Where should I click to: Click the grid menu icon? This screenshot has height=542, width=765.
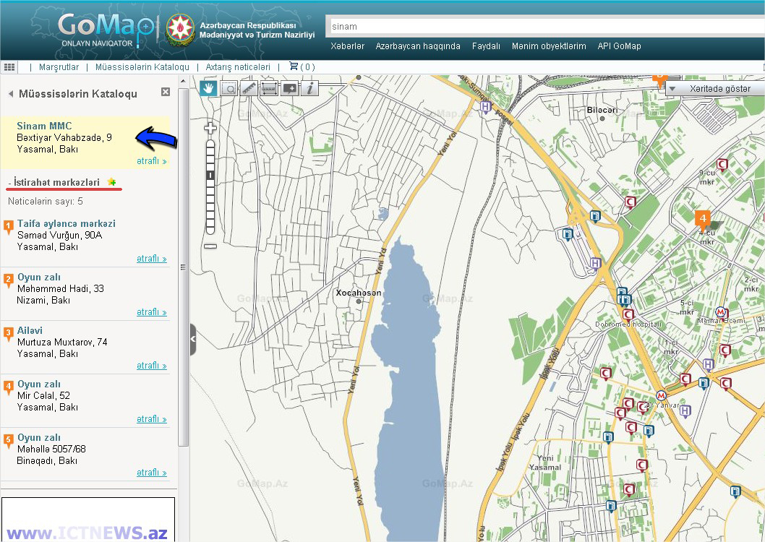coord(9,66)
